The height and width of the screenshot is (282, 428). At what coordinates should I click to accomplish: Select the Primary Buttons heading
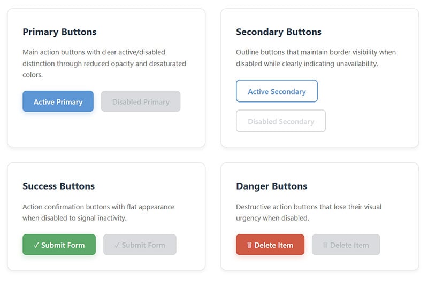point(59,32)
